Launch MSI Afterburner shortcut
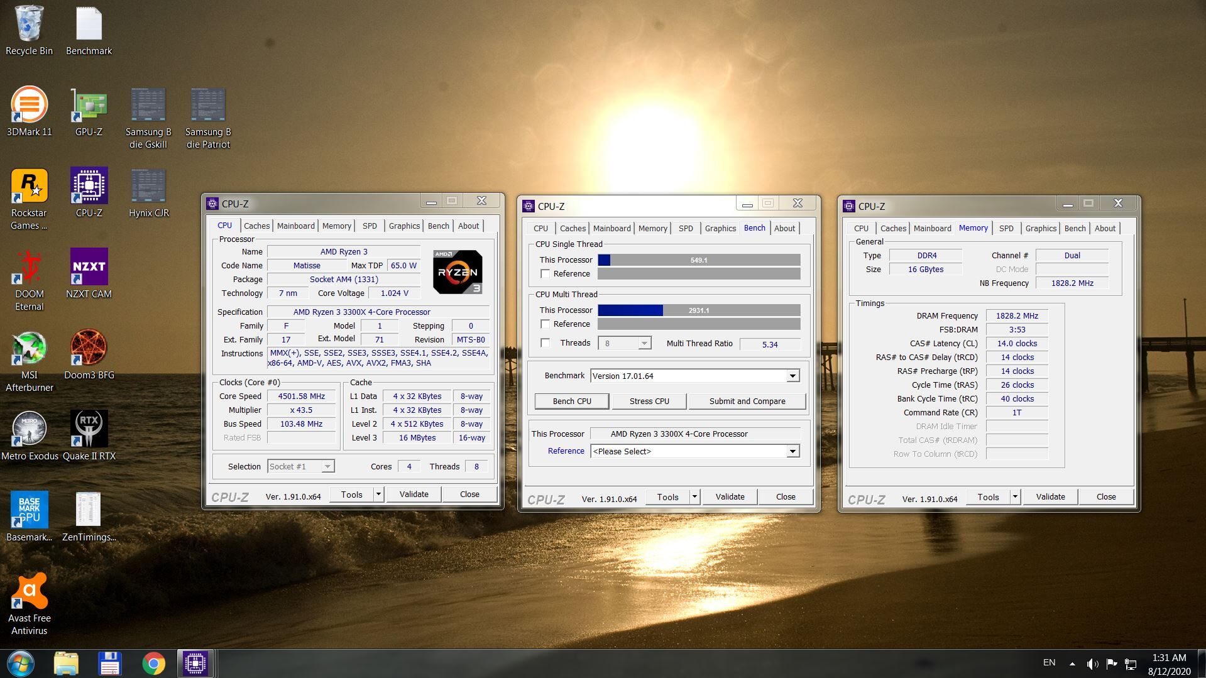The height and width of the screenshot is (678, 1206). (29, 361)
